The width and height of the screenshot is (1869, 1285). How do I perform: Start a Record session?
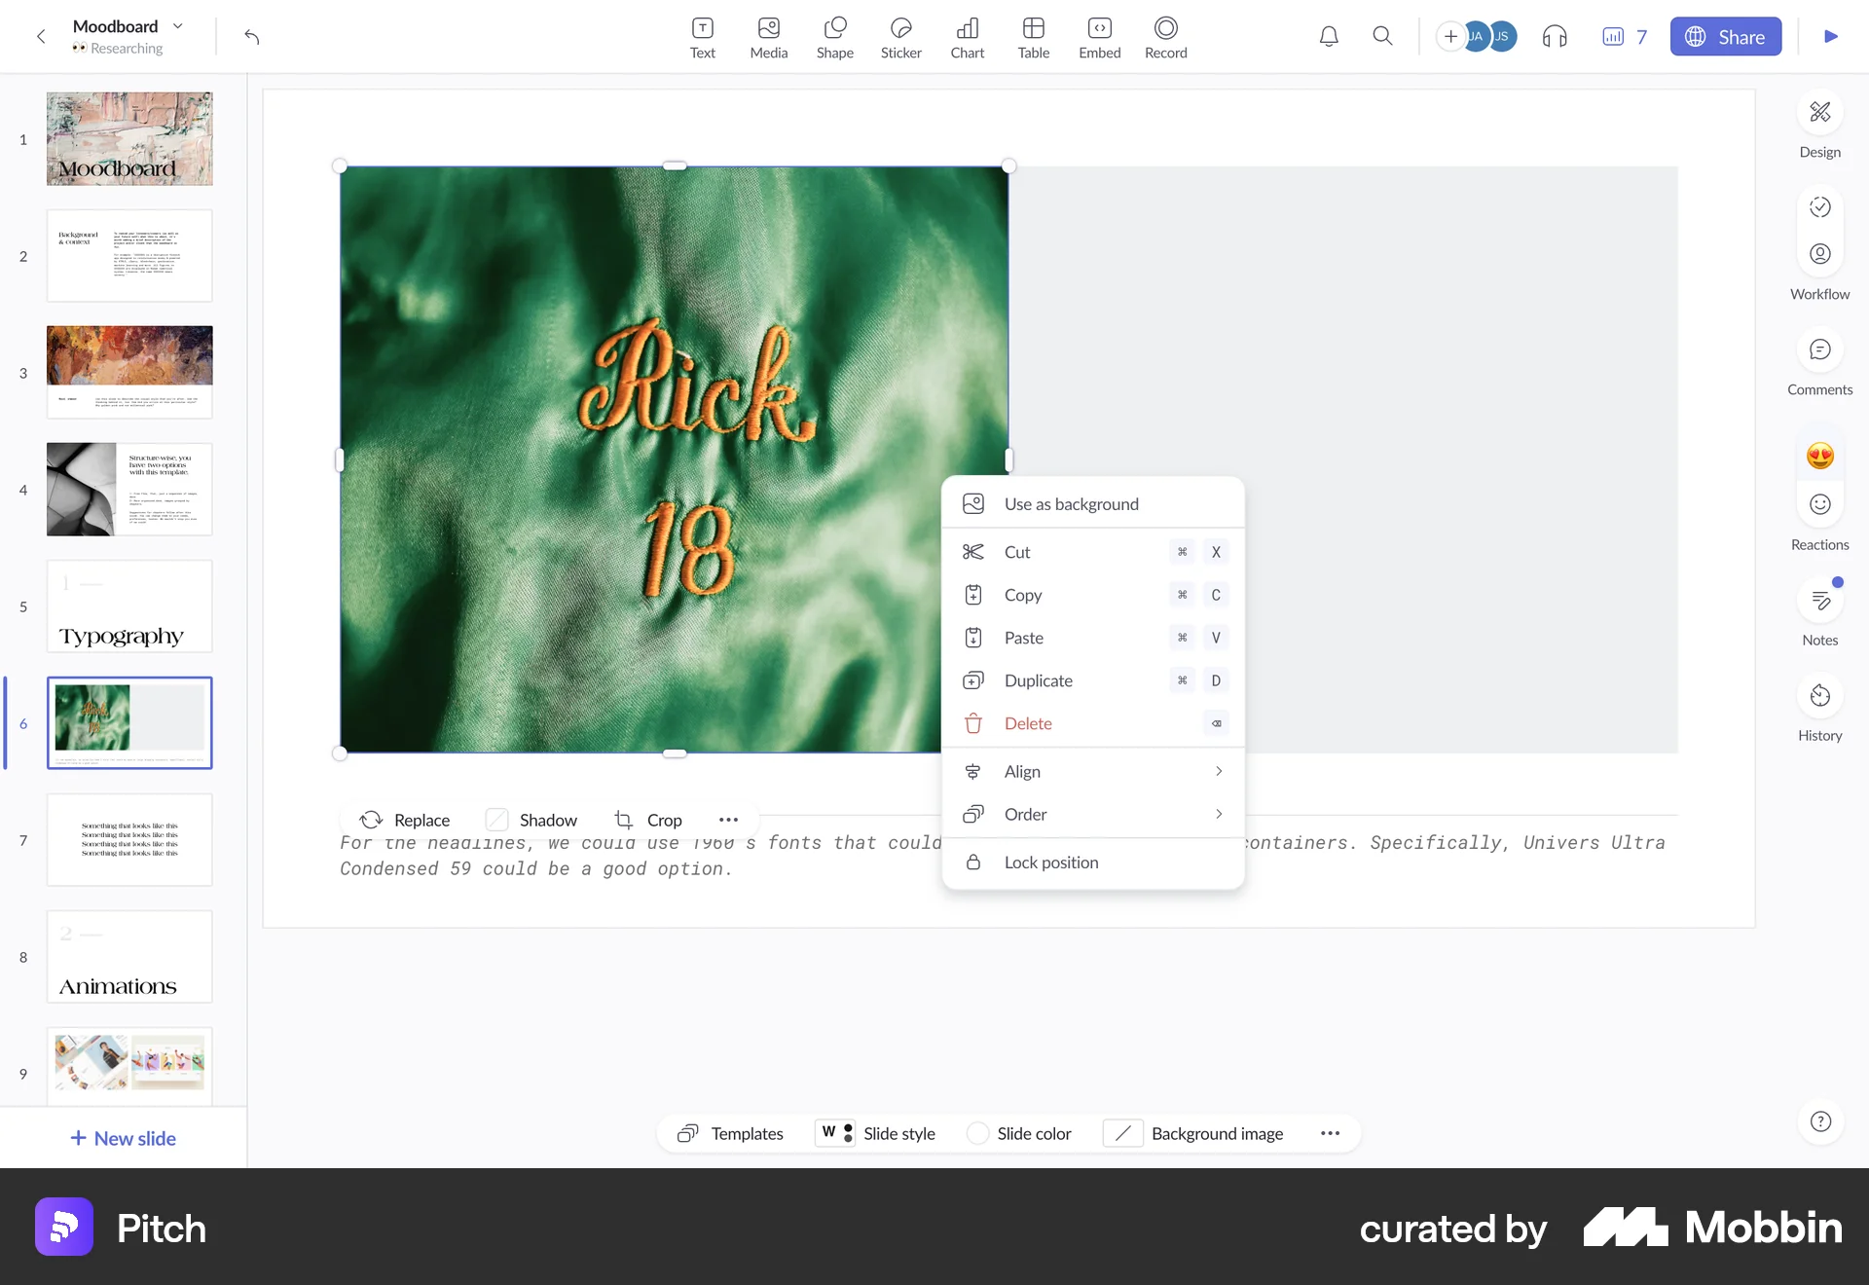tap(1165, 36)
